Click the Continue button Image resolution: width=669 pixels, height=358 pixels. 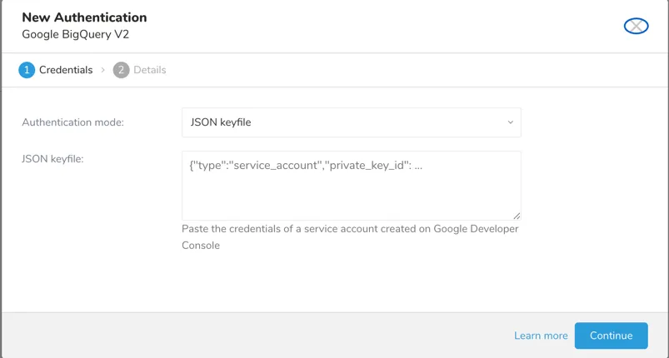coord(611,336)
